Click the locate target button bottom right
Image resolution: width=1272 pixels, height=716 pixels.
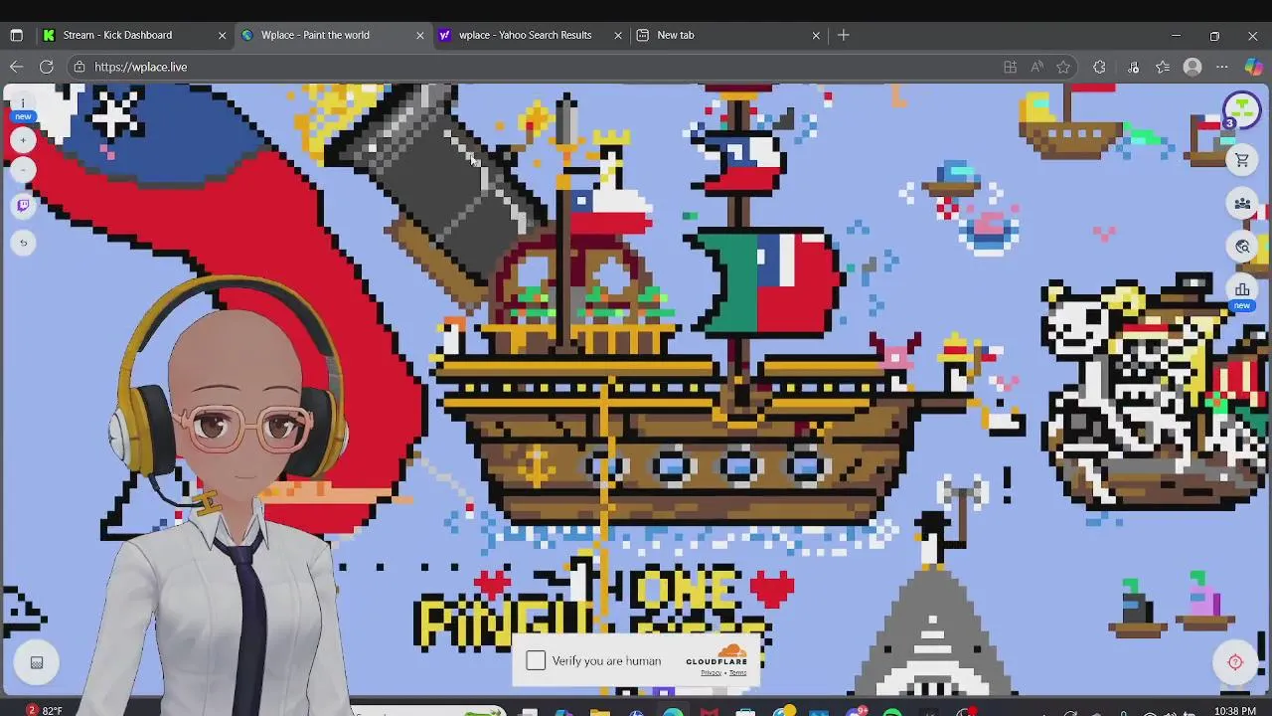(1235, 662)
